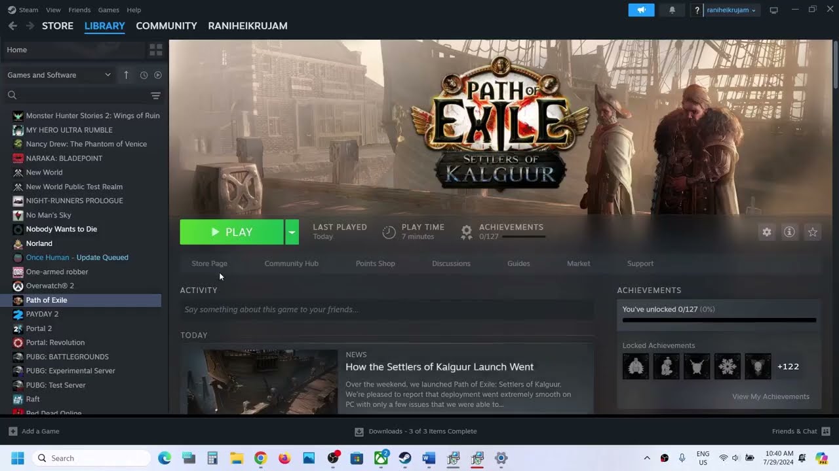Open the Steam announcements megaphone icon
The height and width of the screenshot is (471, 839).
pyautogui.click(x=641, y=10)
